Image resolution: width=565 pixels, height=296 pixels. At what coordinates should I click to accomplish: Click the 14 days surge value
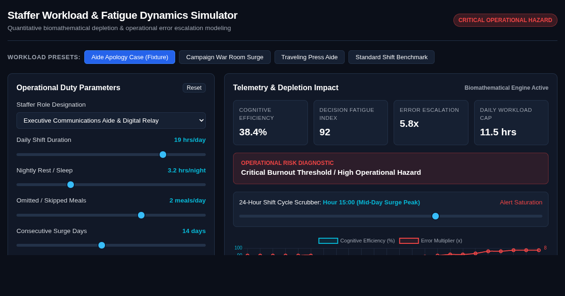(x=194, y=231)
